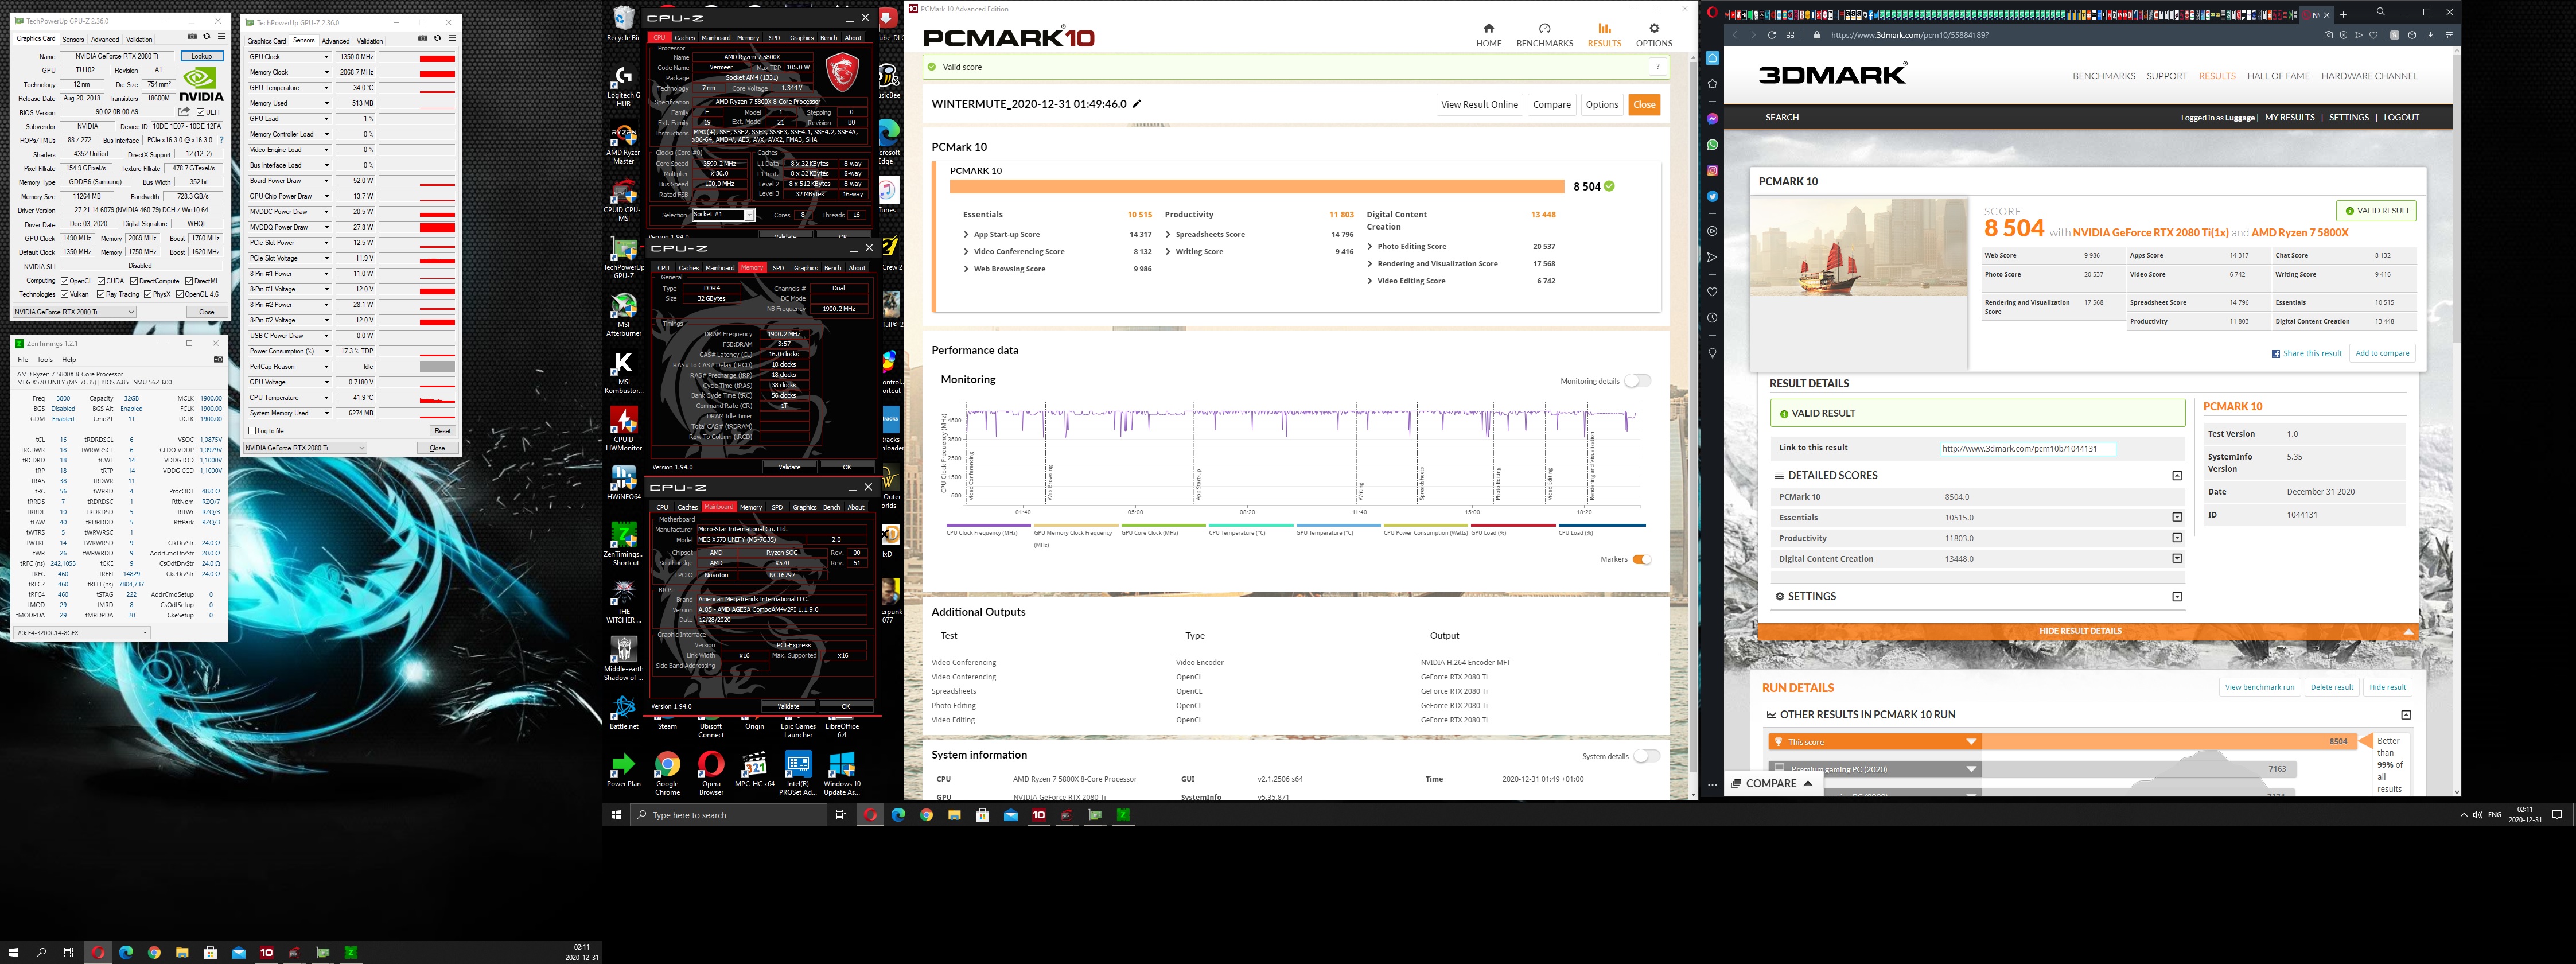2576x964 pixels.
Task: Open HALL OF FAME on 3DMark site
Action: [2278, 76]
